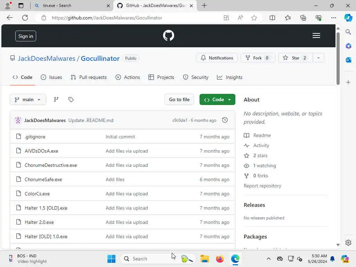Open the GitHub hamburger menu
This screenshot has height=267, width=356.
point(316,35)
